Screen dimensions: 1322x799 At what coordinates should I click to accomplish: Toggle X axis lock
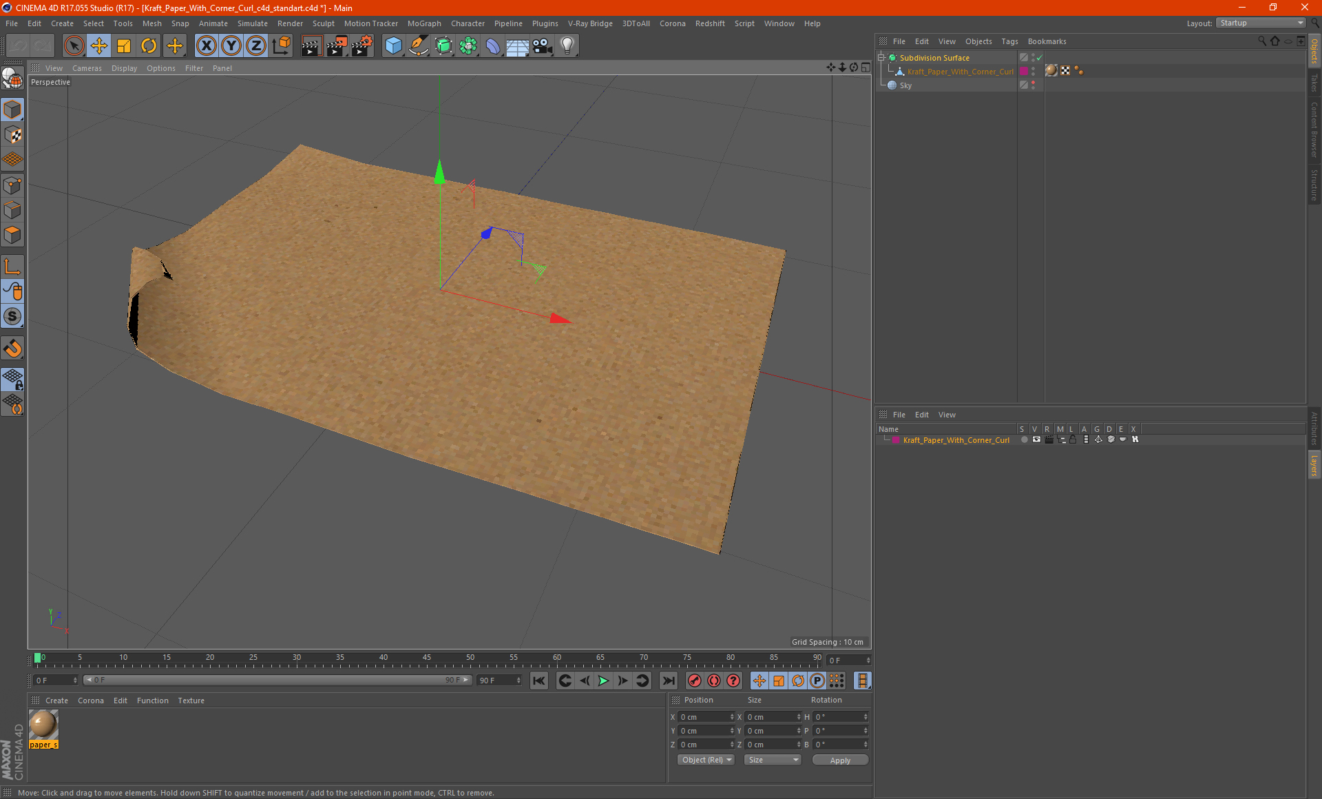click(206, 46)
